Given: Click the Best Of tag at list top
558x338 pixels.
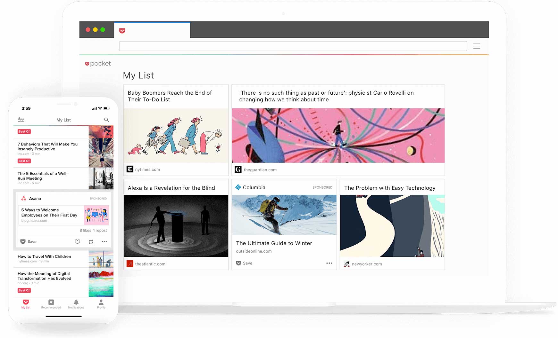Looking at the screenshot, I should (24, 131).
